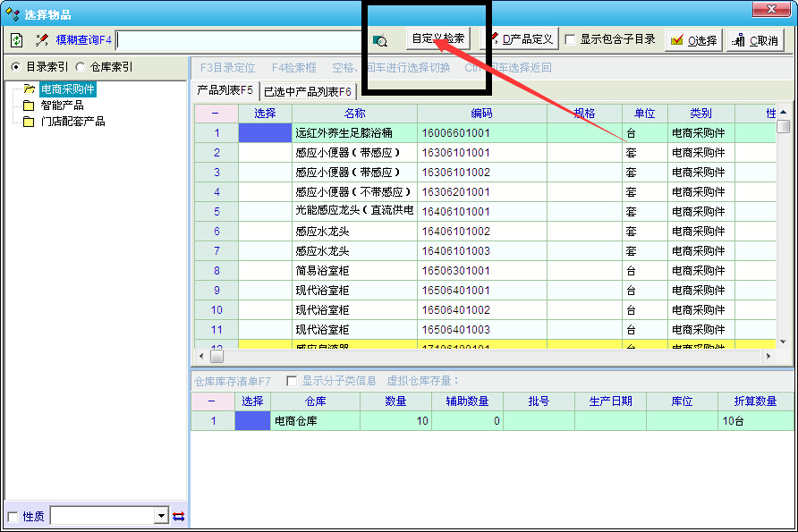The width and height of the screenshot is (798, 532).
Task: Enable the 显示包含子目录 checkbox
Action: pos(571,39)
